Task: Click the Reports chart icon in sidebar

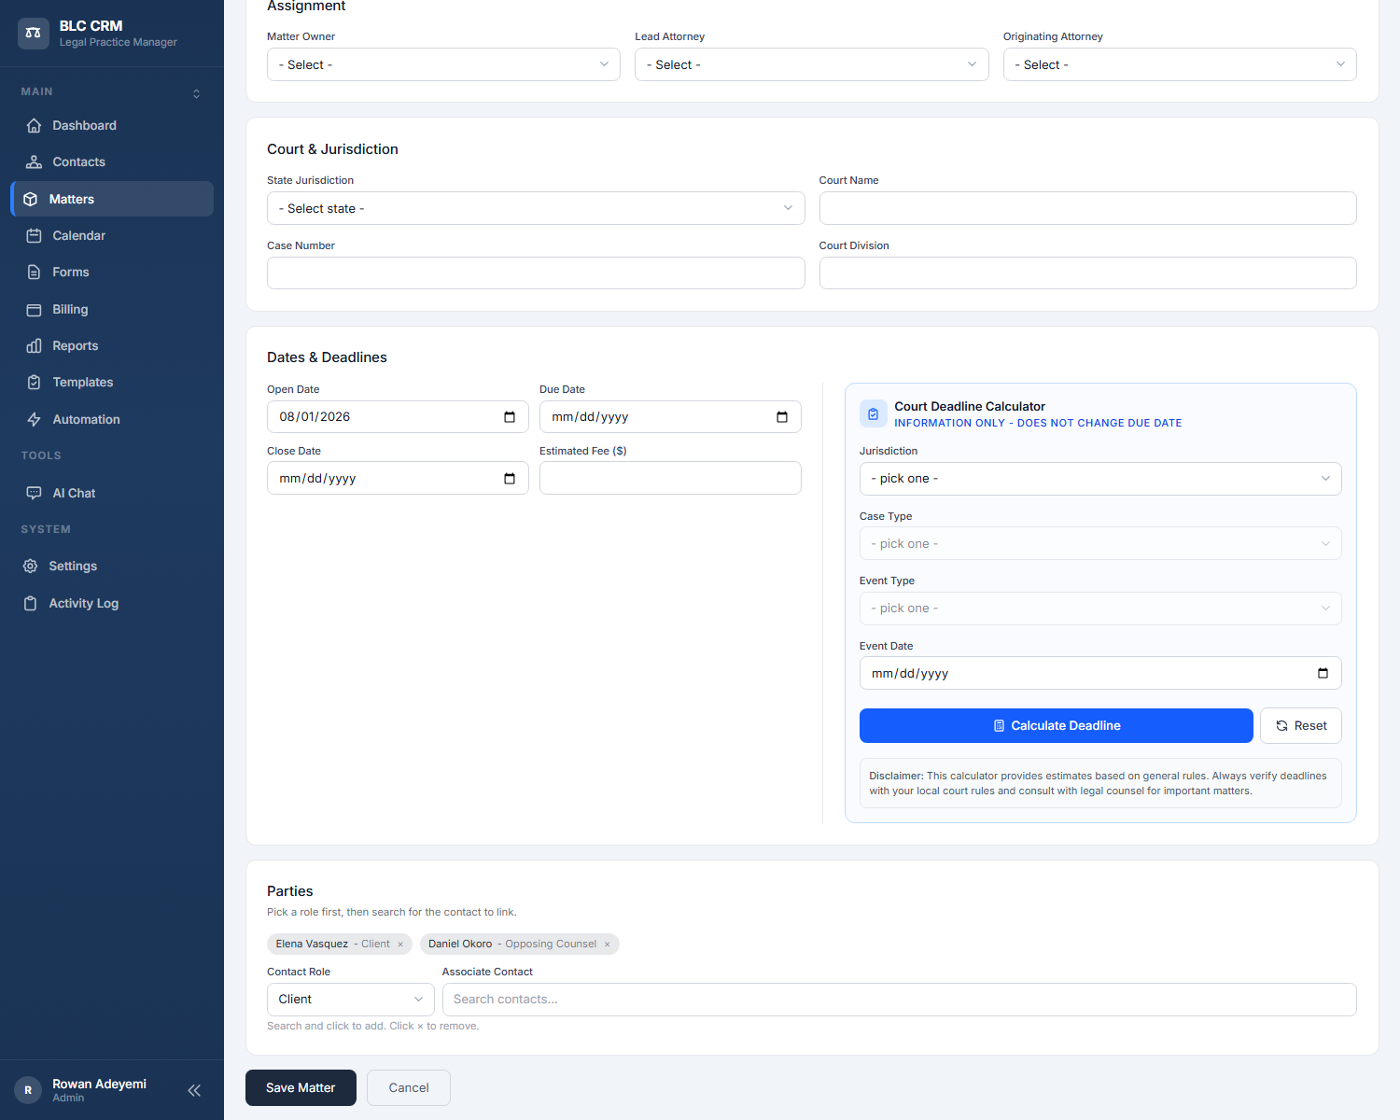Action: 34,345
